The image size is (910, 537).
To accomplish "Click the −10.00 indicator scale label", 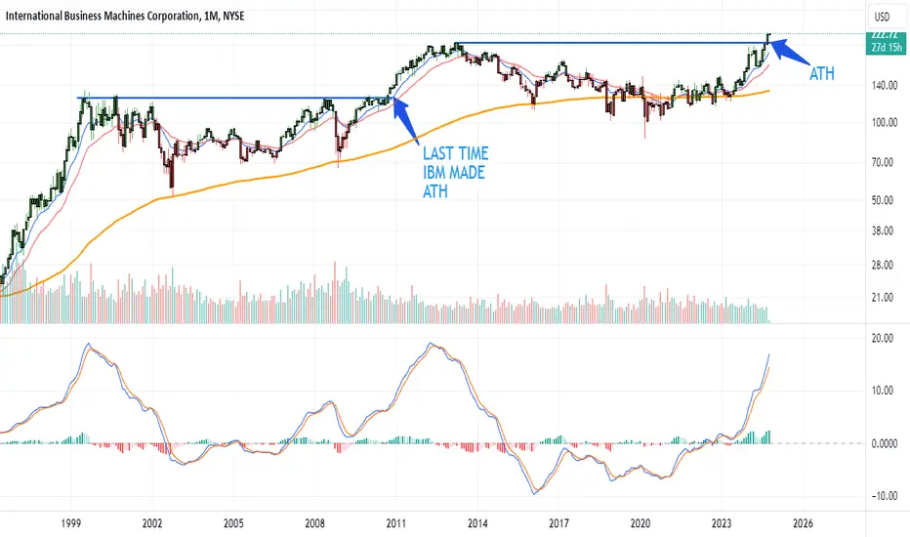I will coord(884,496).
